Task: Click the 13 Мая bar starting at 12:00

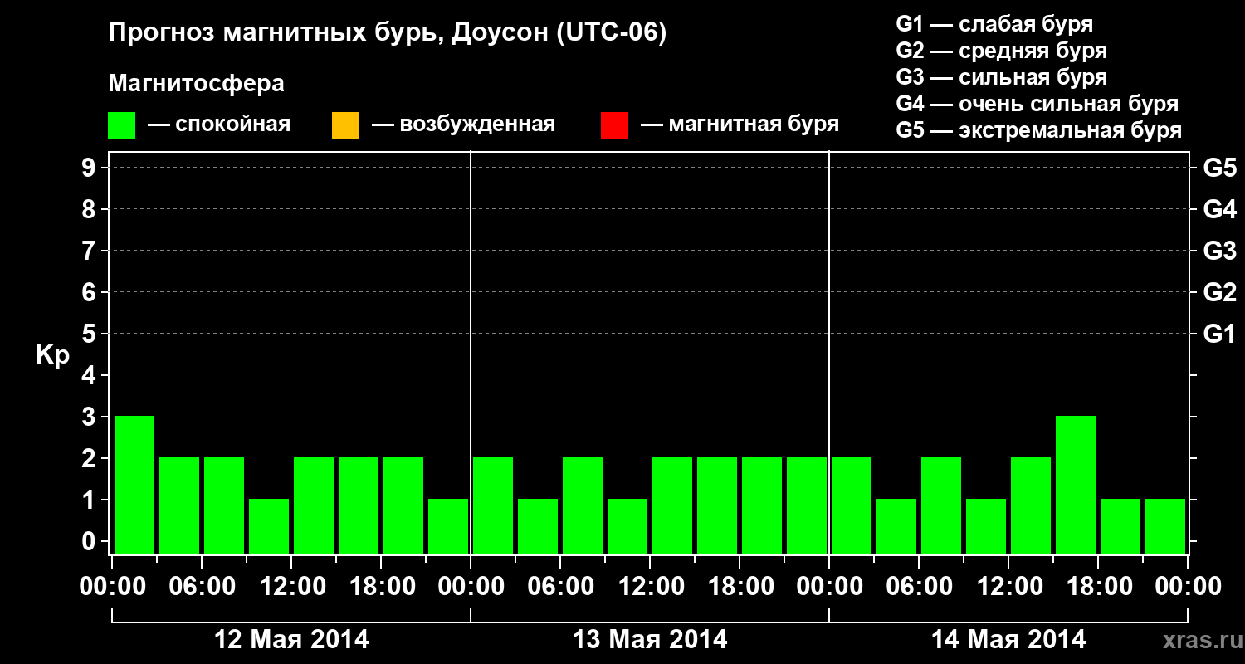Action: click(672, 505)
